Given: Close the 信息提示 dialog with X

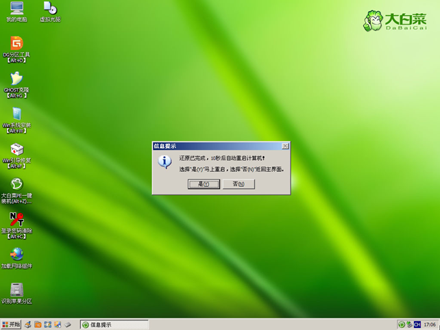Looking at the screenshot, I should [285, 146].
